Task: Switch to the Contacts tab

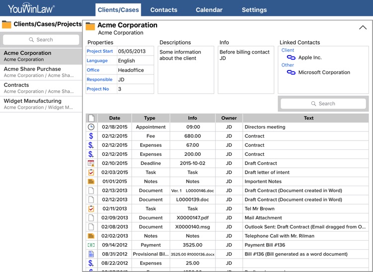Action: point(164,10)
